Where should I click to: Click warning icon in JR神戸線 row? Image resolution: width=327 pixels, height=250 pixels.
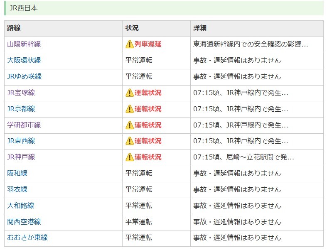point(130,157)
